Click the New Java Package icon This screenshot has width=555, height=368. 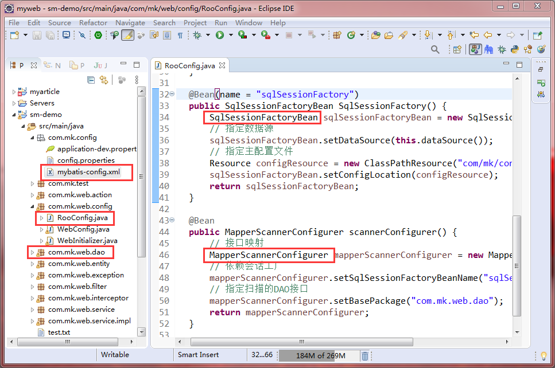(x=337, y=35)
